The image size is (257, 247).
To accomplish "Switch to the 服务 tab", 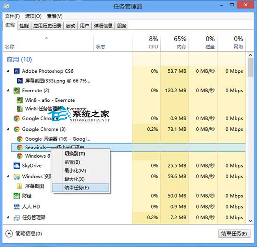I will pos(122,26).
